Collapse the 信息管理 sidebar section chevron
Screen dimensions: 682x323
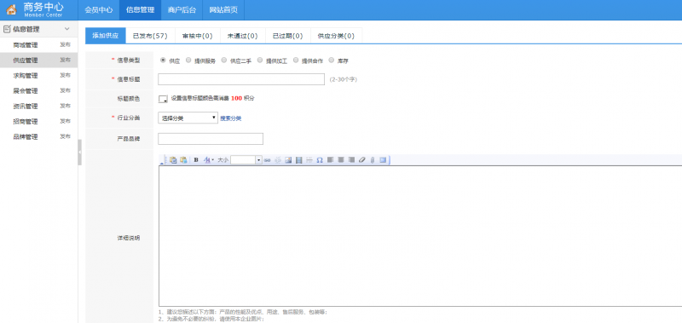coord(67,29)
